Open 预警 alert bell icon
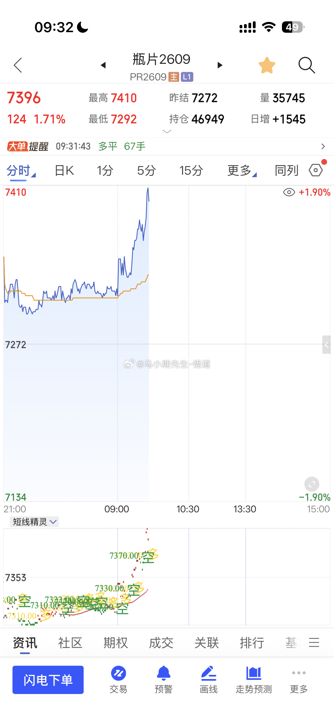This screenshot has width=334, height=727. coord(163,680)
